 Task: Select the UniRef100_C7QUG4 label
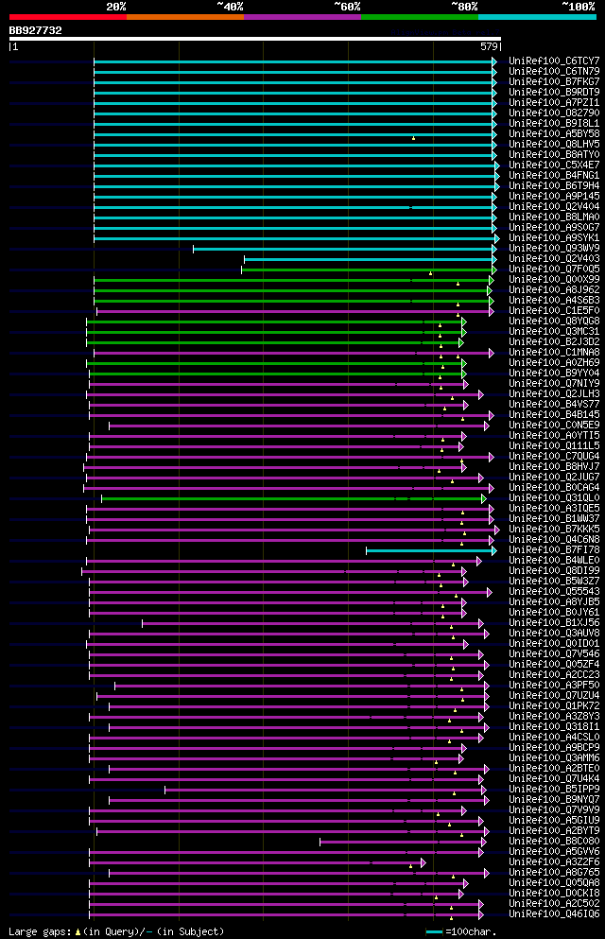pyautogui.click(x=554, y=457)
